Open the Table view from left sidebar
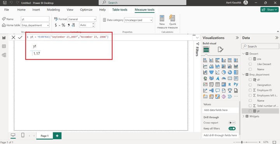Viewport: 280px width, 144px height. (4, 46)
